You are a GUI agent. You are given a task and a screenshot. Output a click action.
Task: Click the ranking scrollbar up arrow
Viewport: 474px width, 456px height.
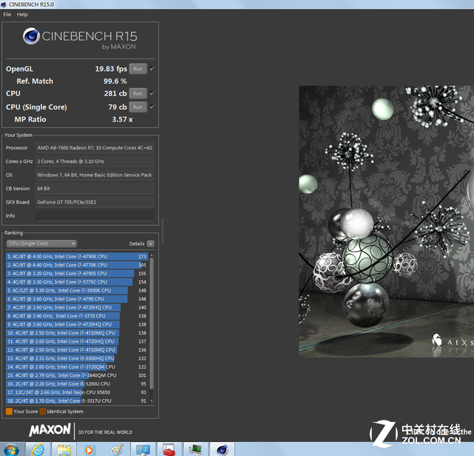(151, 255)
